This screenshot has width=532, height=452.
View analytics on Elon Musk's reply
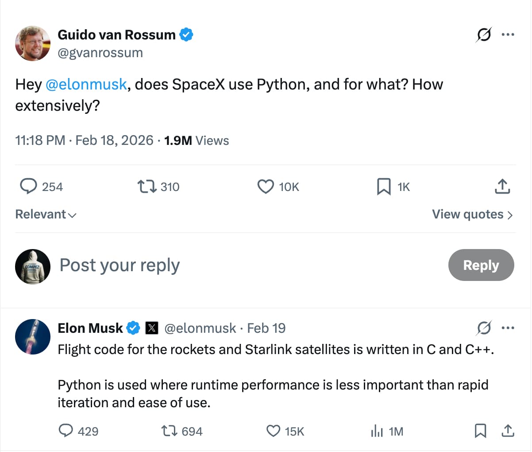377,431
